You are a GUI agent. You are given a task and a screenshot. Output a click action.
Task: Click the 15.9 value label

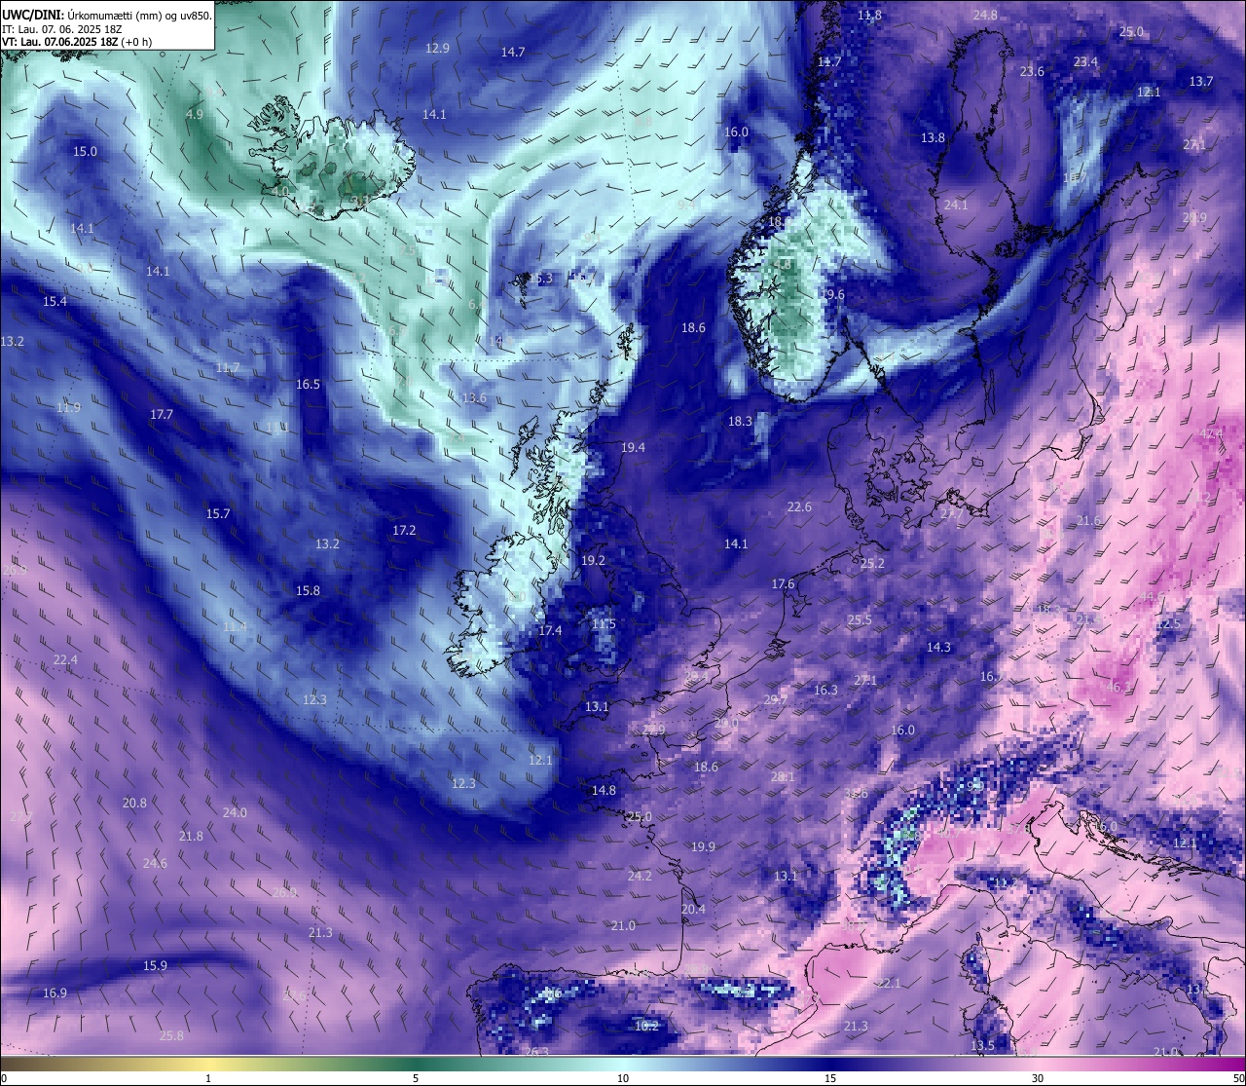point(155,966)
